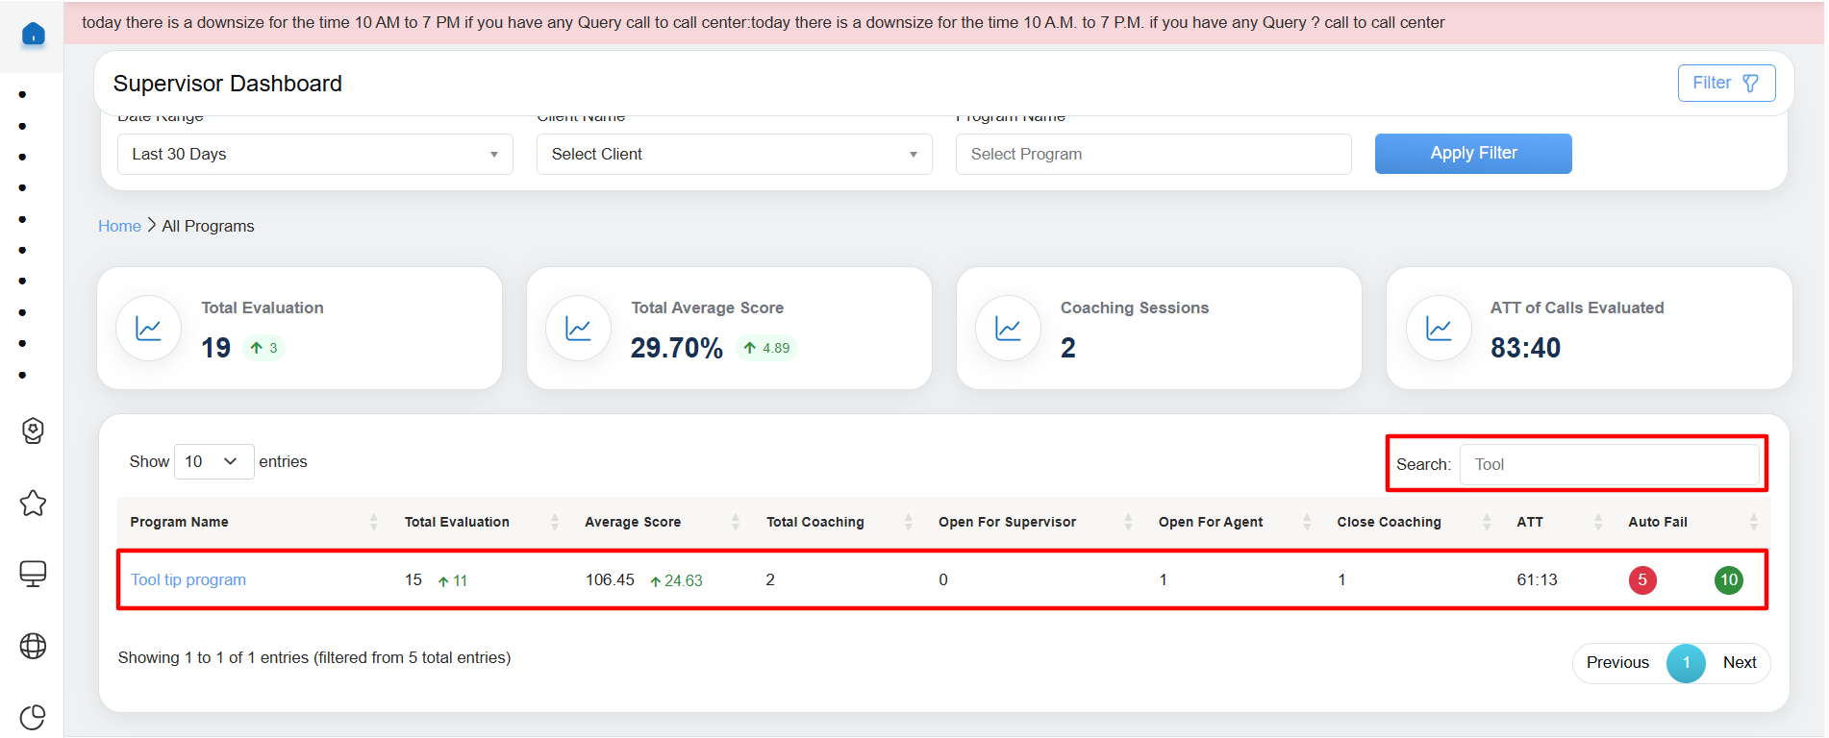Viewport: 1829px width, 738px height.
Task: Open the show entries count dropdown
Action: click(213, 461)
